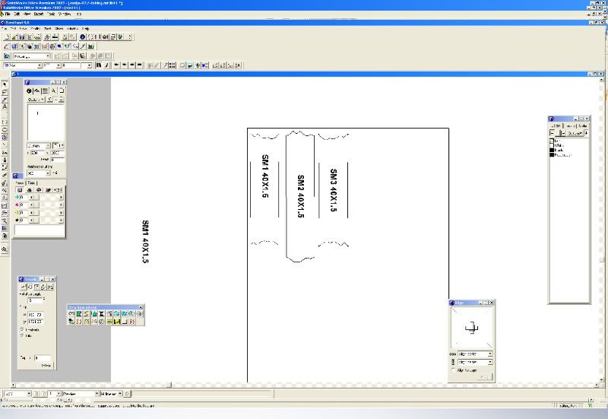This screenshot has width=608, height=419.
Task: Select the Spiral tool in the toolbox
Action: [5, 138]
